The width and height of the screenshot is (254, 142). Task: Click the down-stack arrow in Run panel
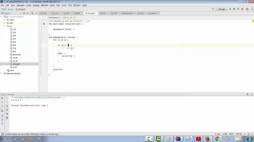click(7, 102)
